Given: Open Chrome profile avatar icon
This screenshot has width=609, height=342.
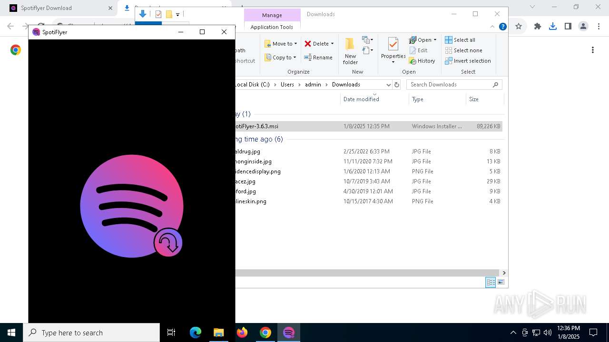Looking at the screenshot, I should pyautogui.click(x=583, y=27).
